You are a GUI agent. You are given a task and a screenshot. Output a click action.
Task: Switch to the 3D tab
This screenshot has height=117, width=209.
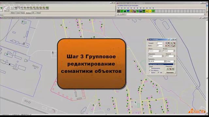coord(34,13)
